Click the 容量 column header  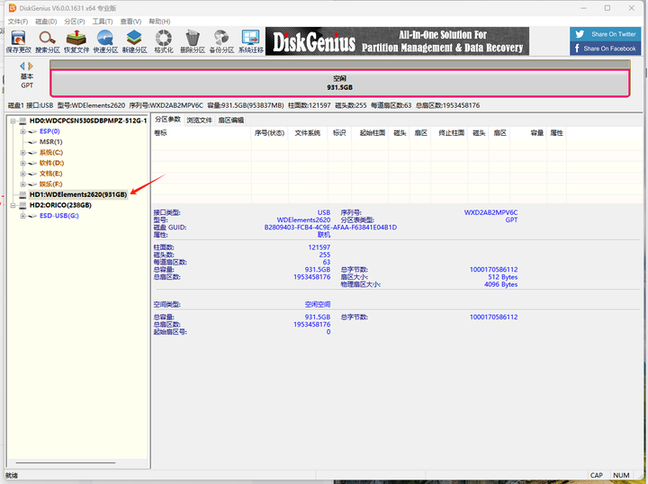click(528, 133)
